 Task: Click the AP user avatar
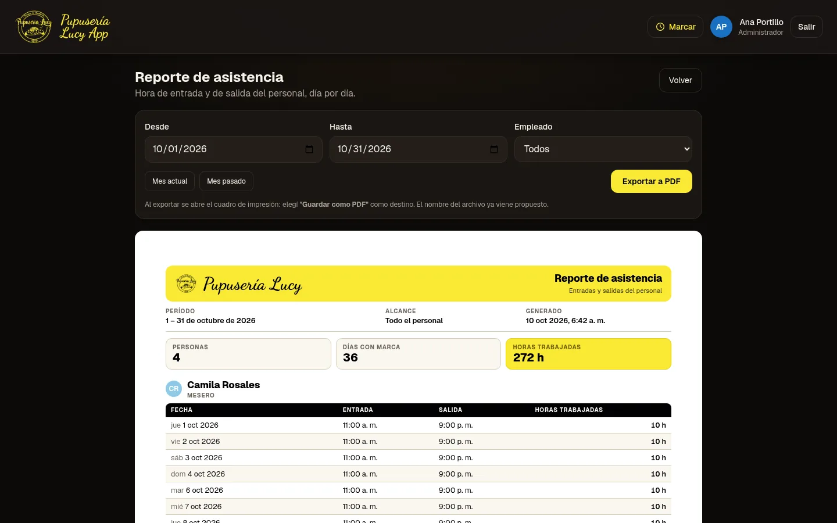pos(721,27)
